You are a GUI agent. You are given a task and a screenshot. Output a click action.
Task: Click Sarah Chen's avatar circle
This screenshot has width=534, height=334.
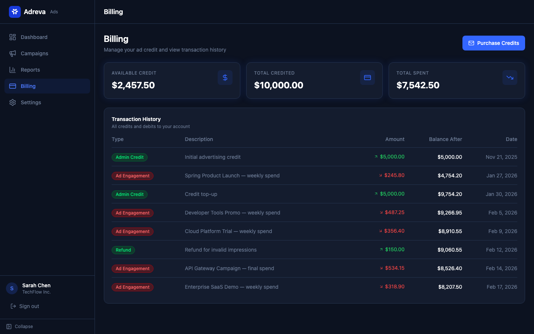(12, 288)
